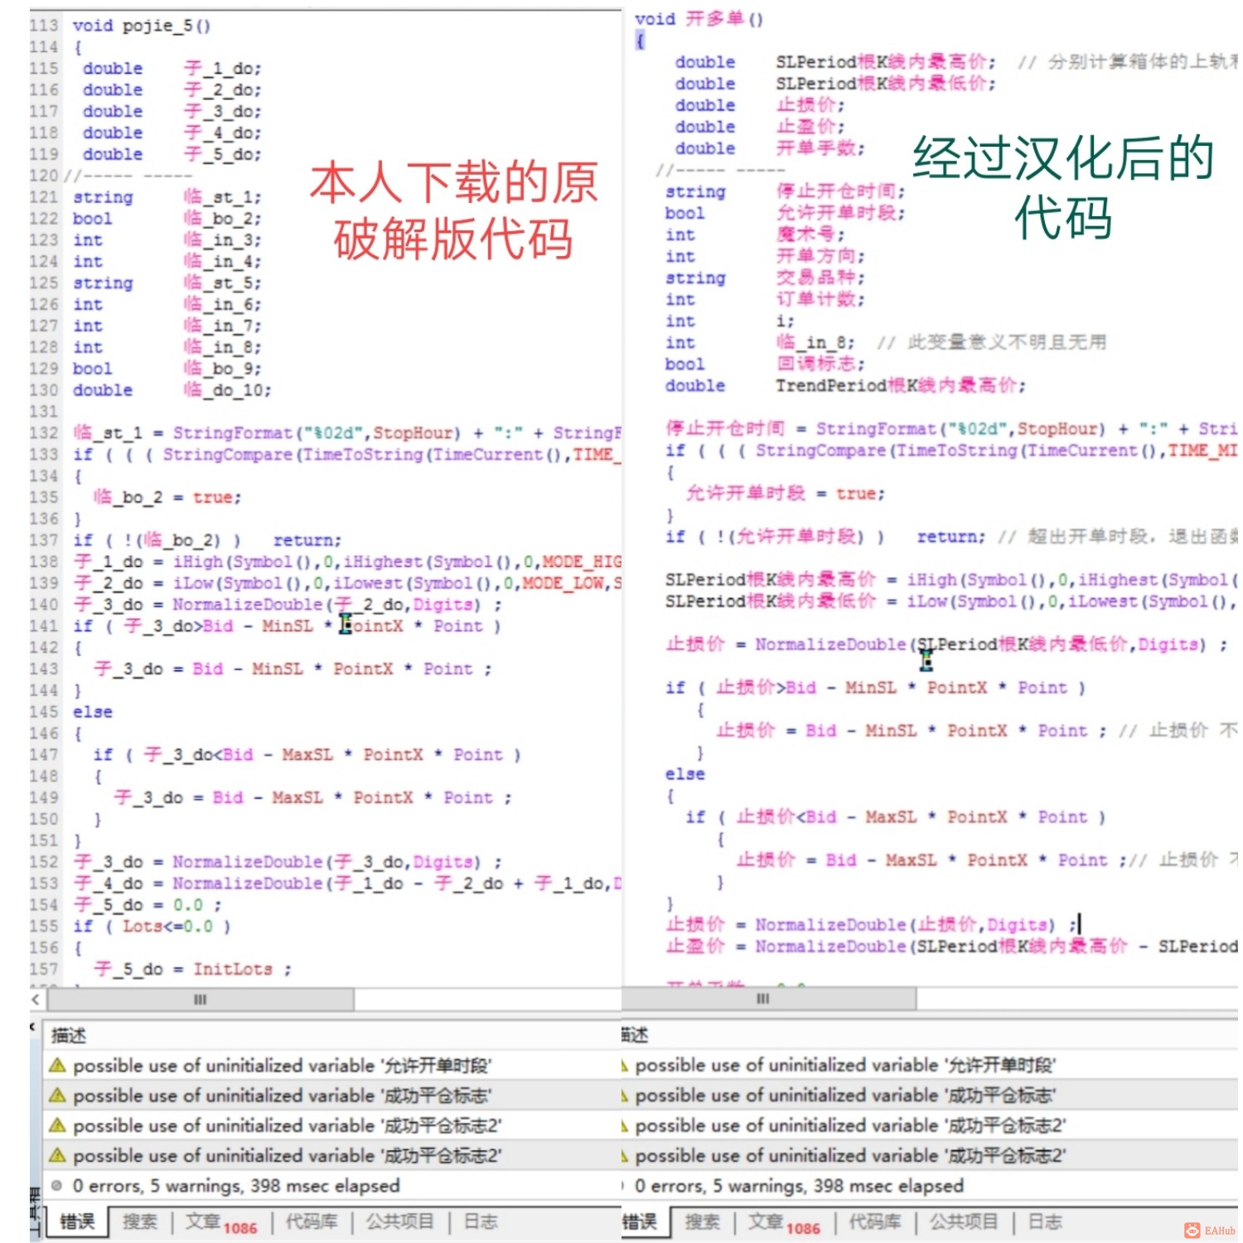The image size is (1243, 1243).
Task: Click declaration 'double 开单手数;' in right editor
Action: (x=770, y=148)
